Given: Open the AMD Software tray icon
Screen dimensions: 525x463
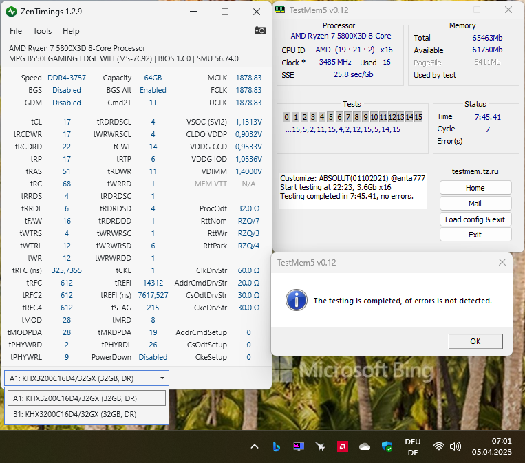Looking at the screenshot, I should point(342,446).
